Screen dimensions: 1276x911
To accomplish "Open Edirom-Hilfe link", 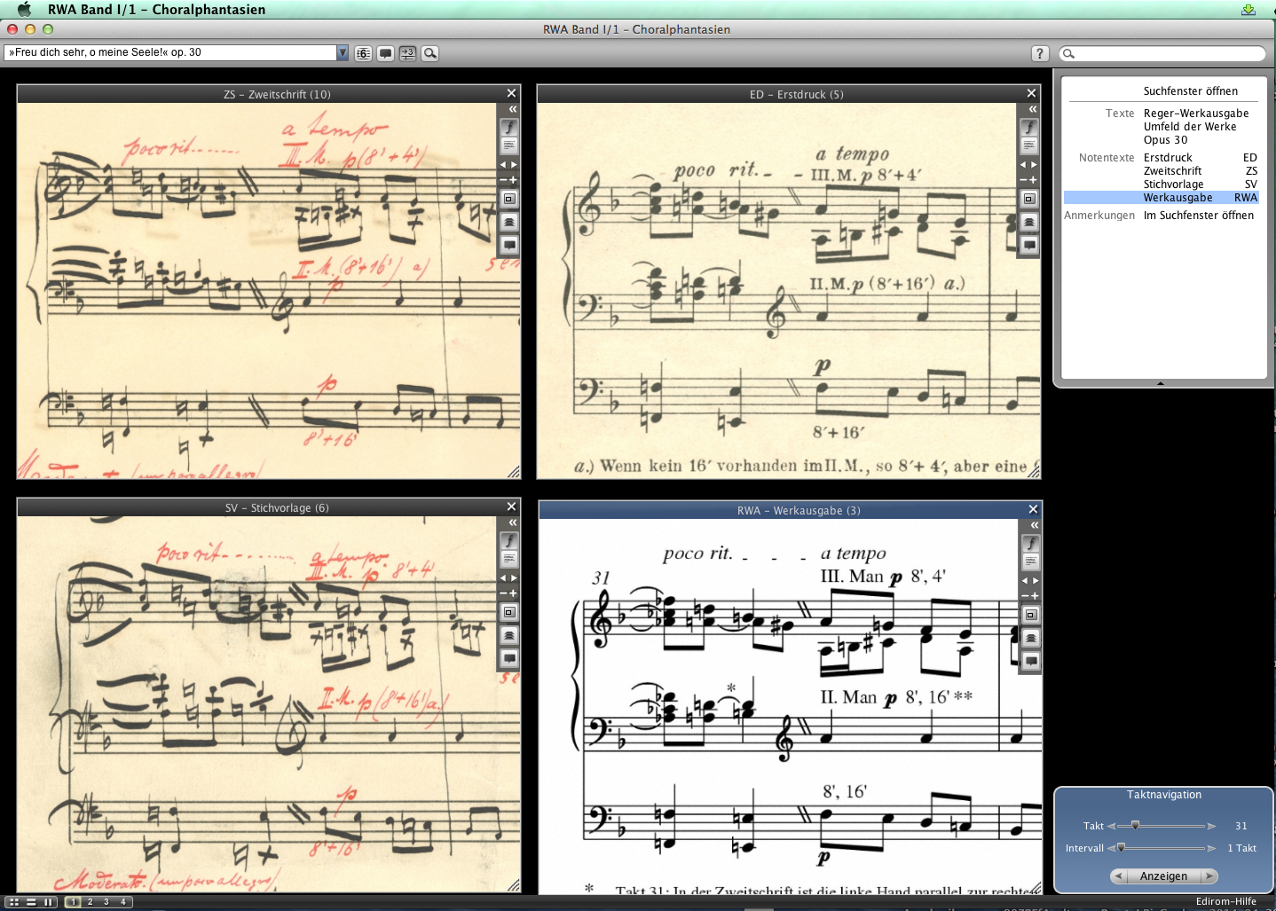I will 1225,901.
